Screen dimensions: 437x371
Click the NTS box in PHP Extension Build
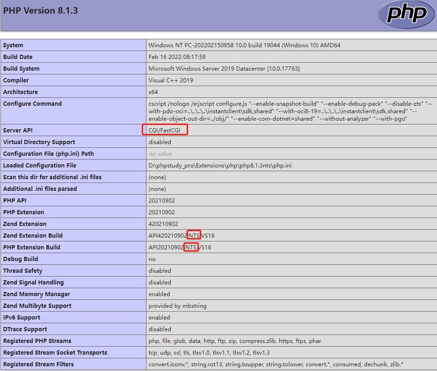[190, 247]
